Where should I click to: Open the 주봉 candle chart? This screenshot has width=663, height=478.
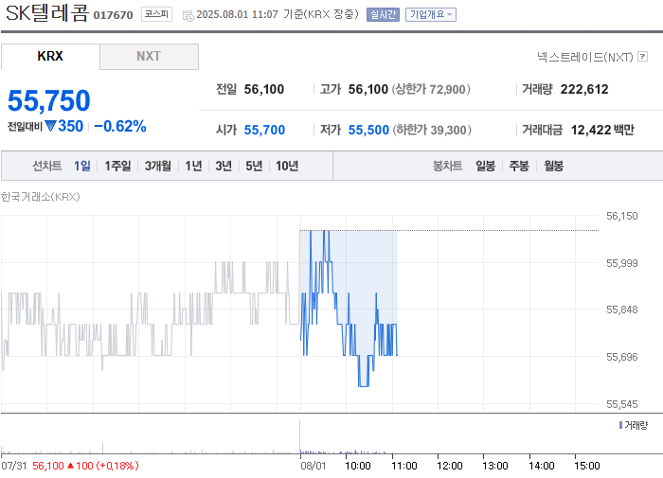(x=519, y=166)
